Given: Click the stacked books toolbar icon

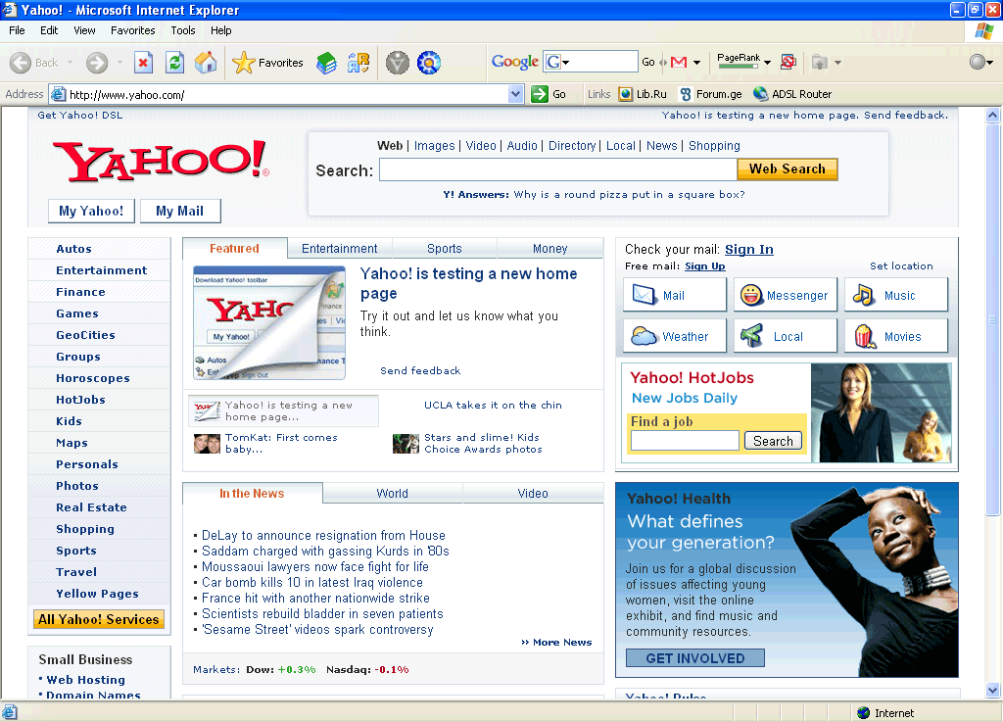Looking at the screenshot, I should pos(327,63).
